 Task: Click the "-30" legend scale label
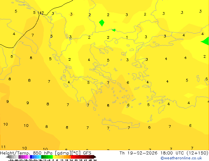click(30, 160)
